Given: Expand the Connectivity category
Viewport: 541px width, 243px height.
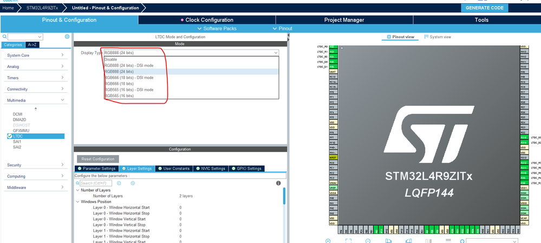Looking at the screenshot, I should (x=36, y=89).
